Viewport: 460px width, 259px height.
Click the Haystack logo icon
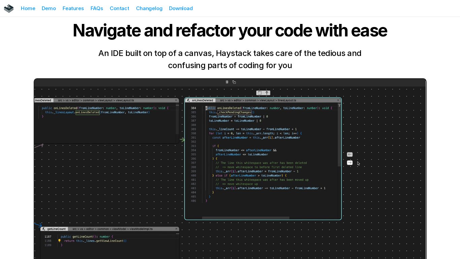click(x=9, y=8)
